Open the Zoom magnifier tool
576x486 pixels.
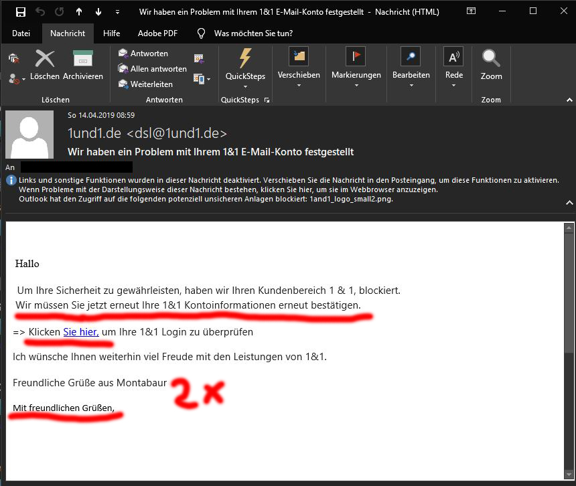point(491,64)
